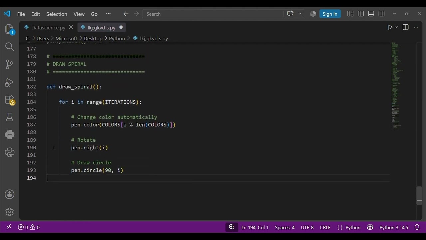Expand the run options dropdown arrow
Screen dimensions: 426x240
(396, 27)
